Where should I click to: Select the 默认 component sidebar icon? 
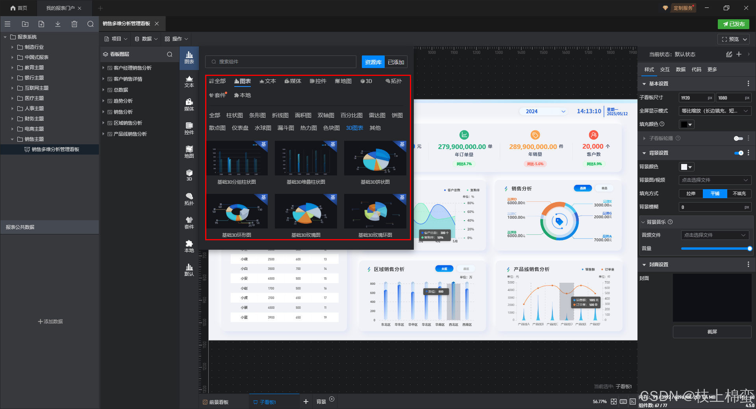pyautogui.click(x=189, y=270)
